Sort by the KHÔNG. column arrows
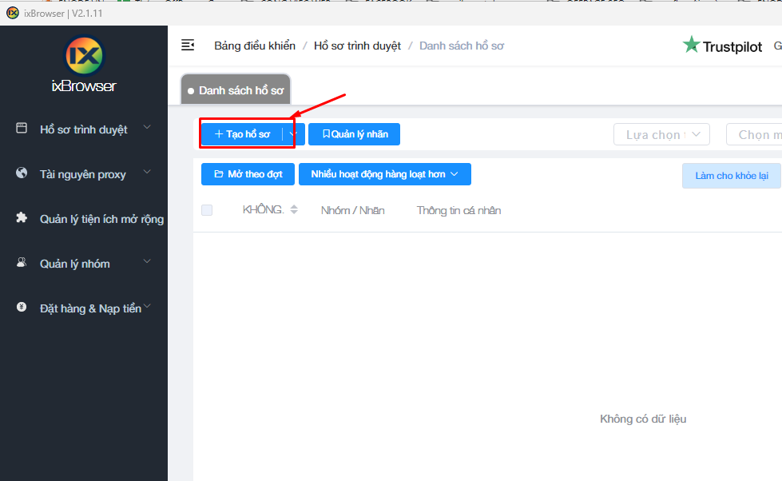The height and width of the screenshot is (481, 782). [x=294, y=210]
